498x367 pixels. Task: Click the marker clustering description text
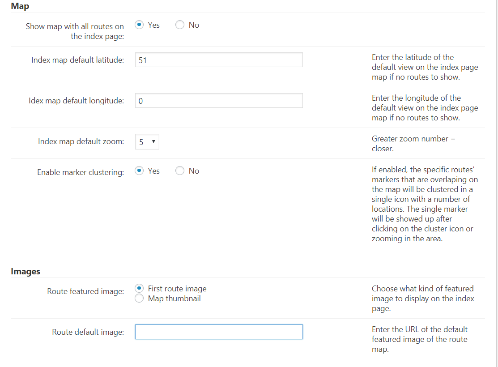pyautogui.click(x=425, y=204)
